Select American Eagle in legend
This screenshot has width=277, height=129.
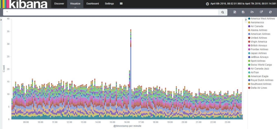pos(259,76)
